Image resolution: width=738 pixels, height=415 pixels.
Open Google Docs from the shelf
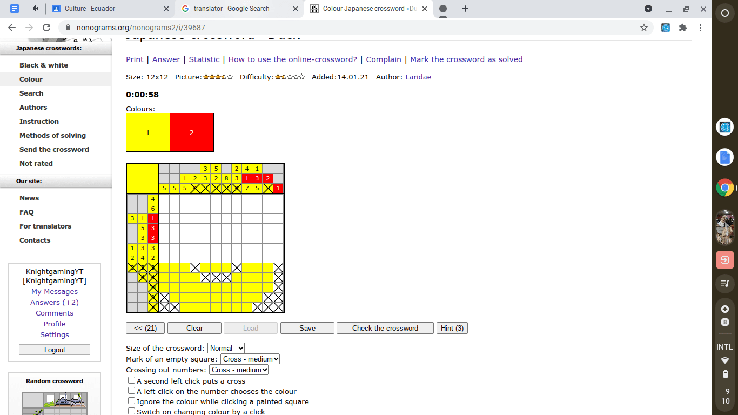[724, 157]
